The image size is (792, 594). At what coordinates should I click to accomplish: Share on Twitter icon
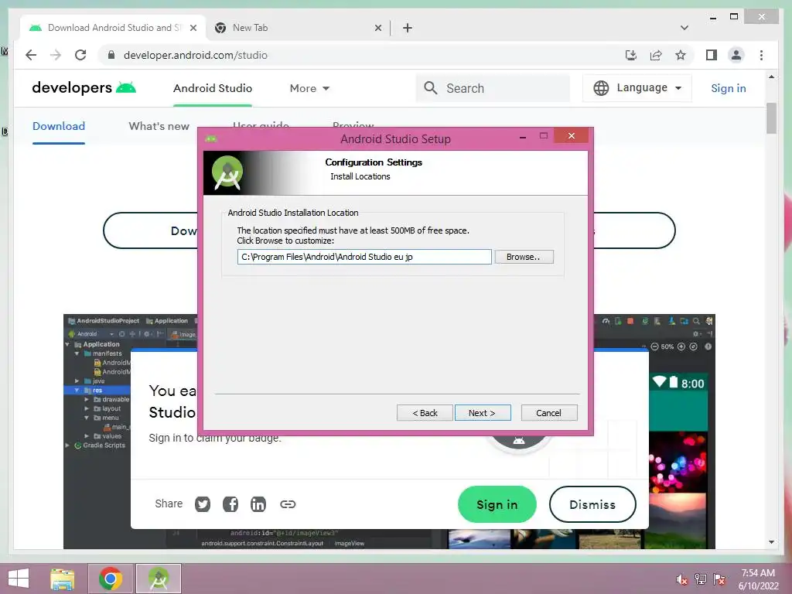[x=203, y=504]
